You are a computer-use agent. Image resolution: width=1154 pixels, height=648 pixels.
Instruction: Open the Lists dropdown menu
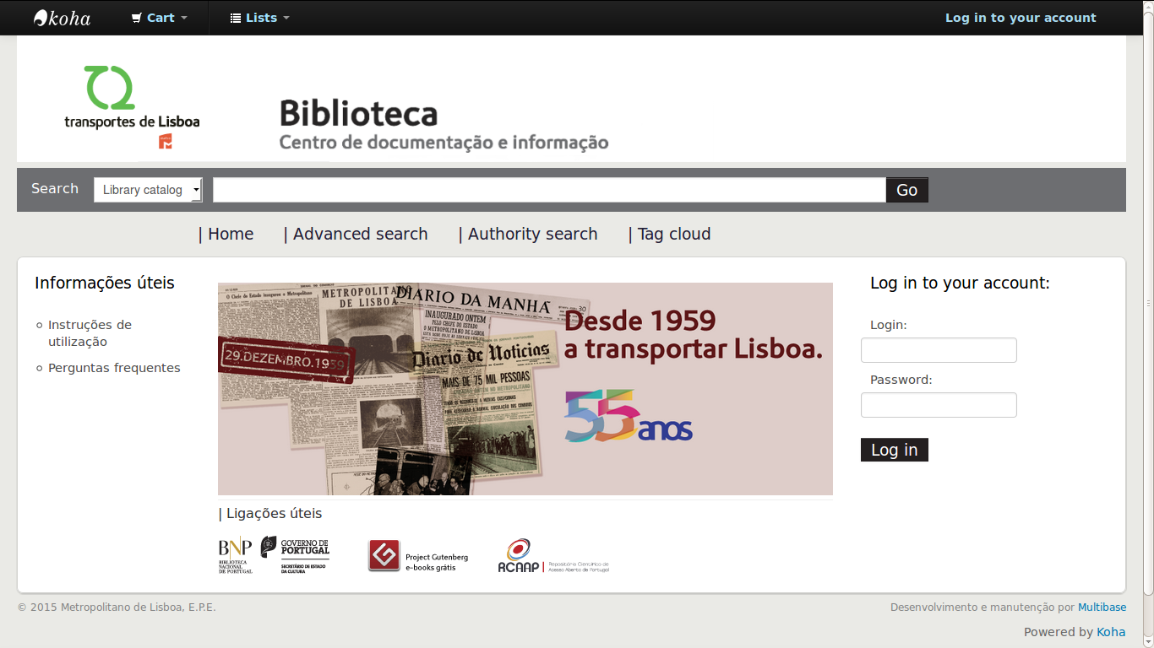[x=260, y=18]
